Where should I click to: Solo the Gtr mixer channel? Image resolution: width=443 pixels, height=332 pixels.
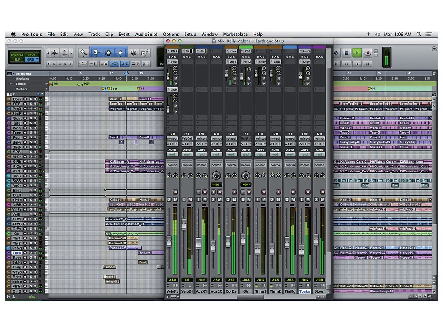click(243, 200)
